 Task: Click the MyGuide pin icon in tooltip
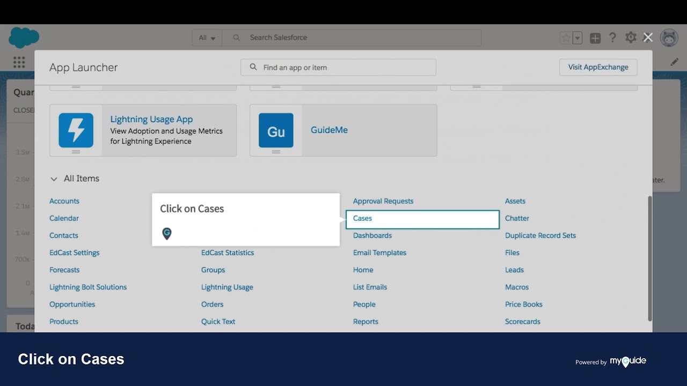click(x=167, y=233)
